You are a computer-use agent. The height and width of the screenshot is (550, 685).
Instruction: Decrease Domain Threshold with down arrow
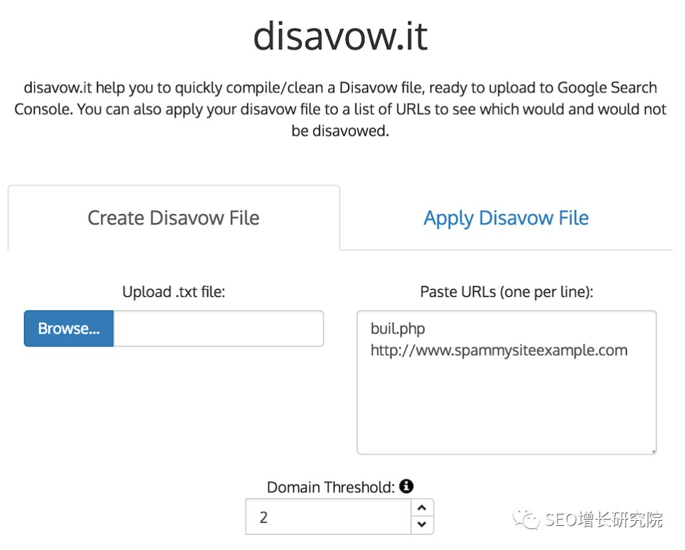(422, 524)
